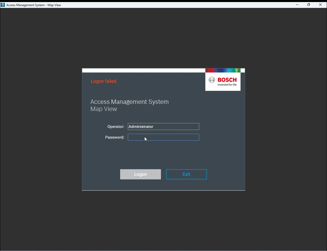Click the red BOSCH wordmark
Viewport: 327px width, 251px height.
tap(227, 80)
